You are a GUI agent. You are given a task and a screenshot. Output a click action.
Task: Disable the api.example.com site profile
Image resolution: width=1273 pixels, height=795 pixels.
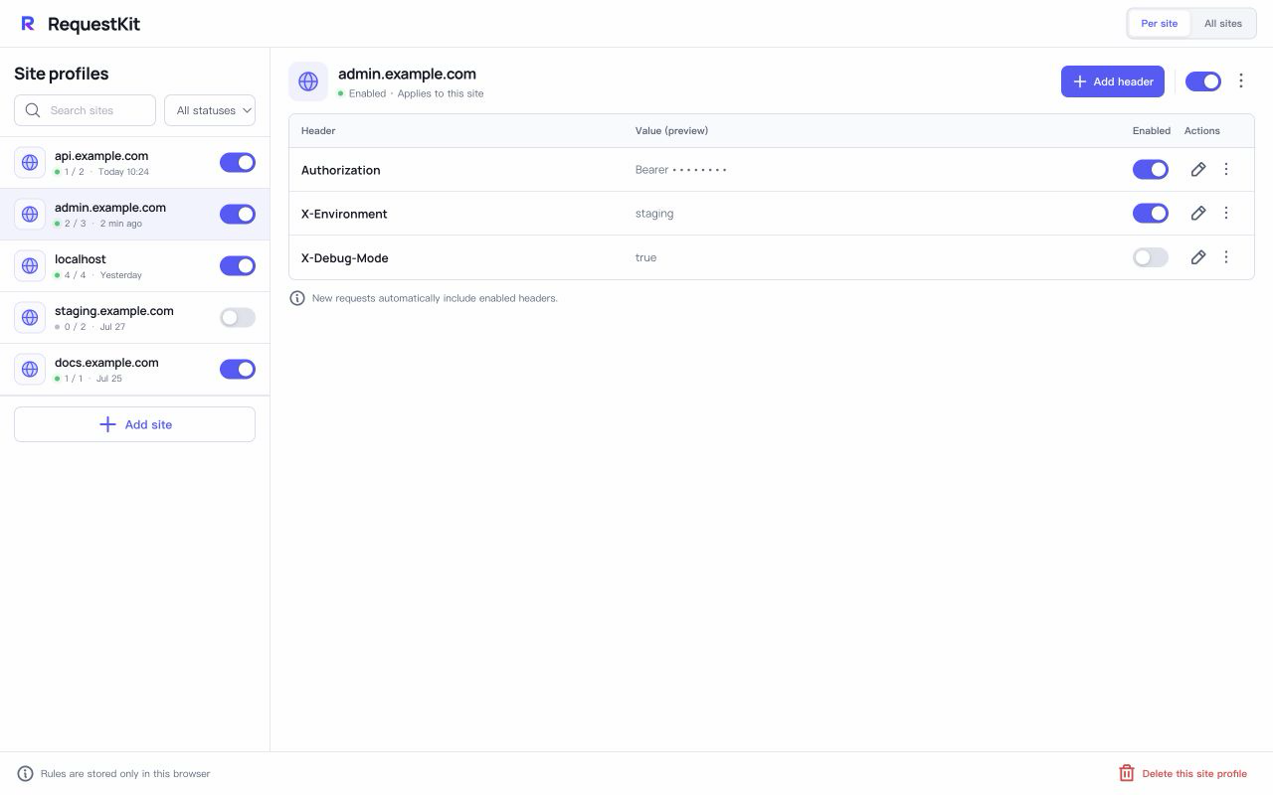point(238,163)
